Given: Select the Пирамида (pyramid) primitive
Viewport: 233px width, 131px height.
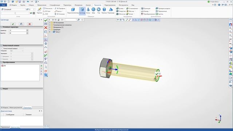Looking at the screenshot, I should click(x=111, y=11).
